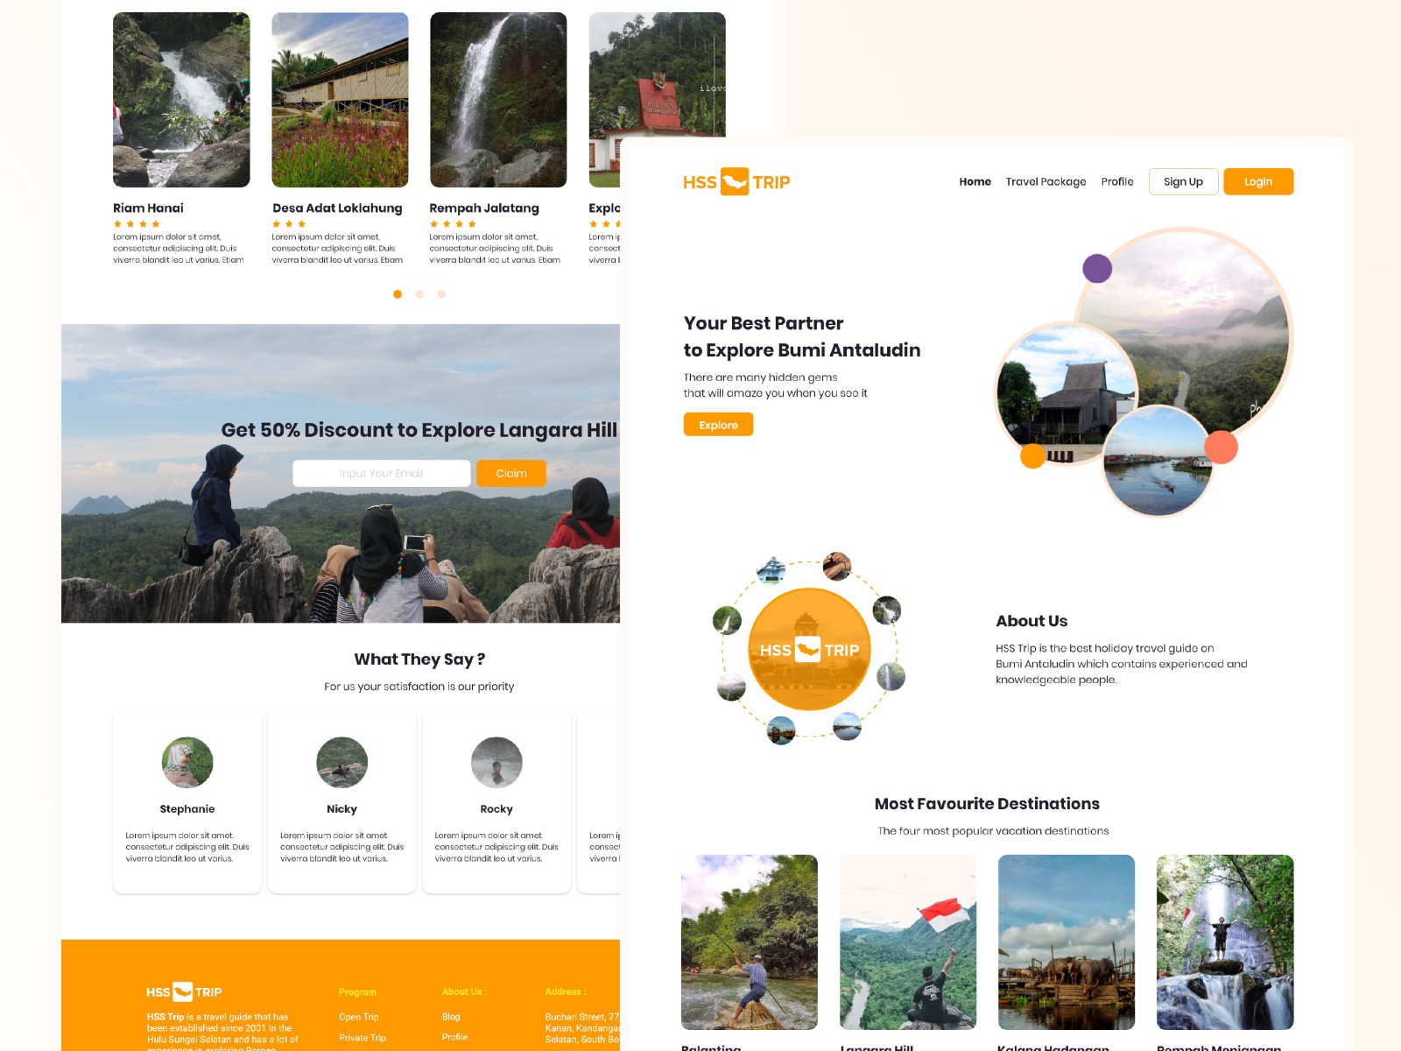Open the Blog link in the footer
Screen dimensions: 1401x1051
coord(451,1016)
